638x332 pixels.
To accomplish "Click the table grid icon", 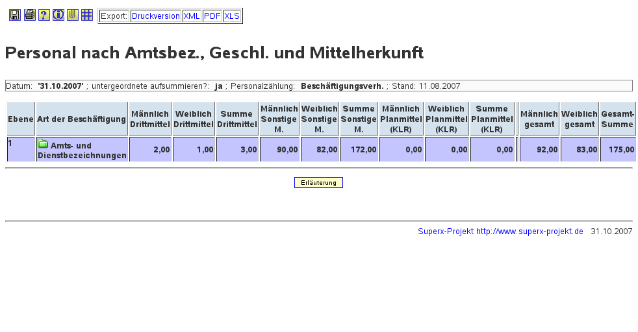I will [87, 15].
